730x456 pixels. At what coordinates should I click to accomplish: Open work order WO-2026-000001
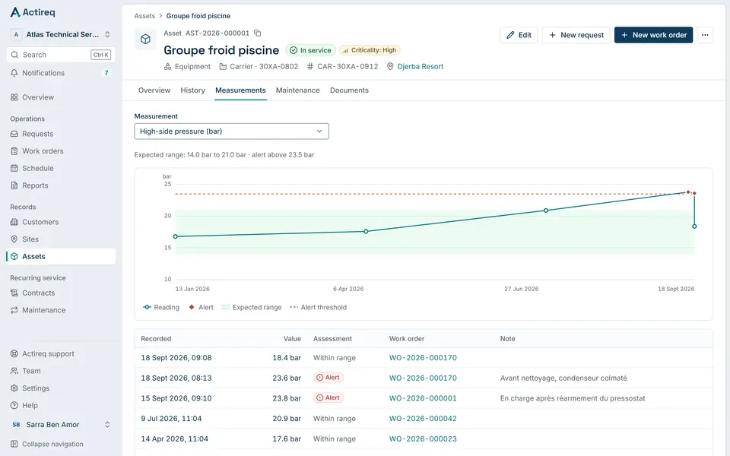pos(423,398)
